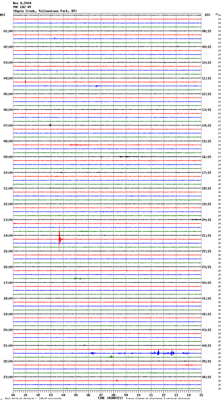Select the "18:00" MST time label
This screenshot has height=402, width=222.
pyautogui.click(x=8, y=298)
